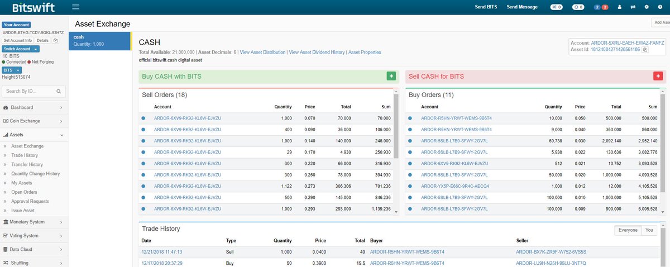Screen dimensions: 670x267
Task: Open Quantity Change History in sidebar
Action: 36,174
